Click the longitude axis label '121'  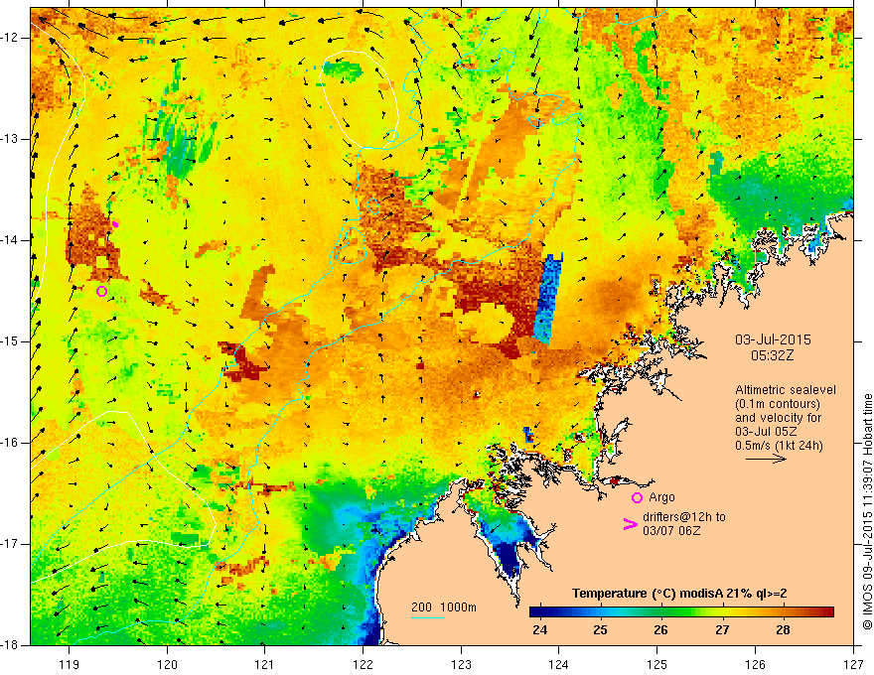265,664
